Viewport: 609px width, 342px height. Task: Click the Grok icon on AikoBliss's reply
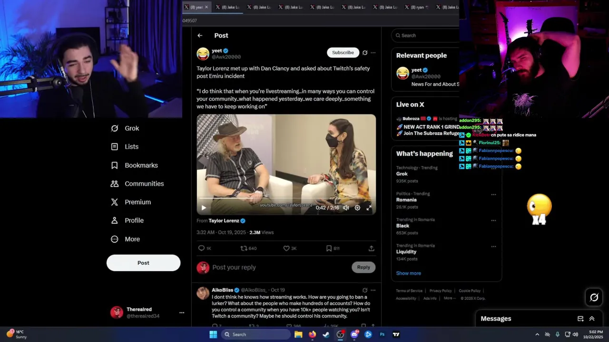pos(365,290)
